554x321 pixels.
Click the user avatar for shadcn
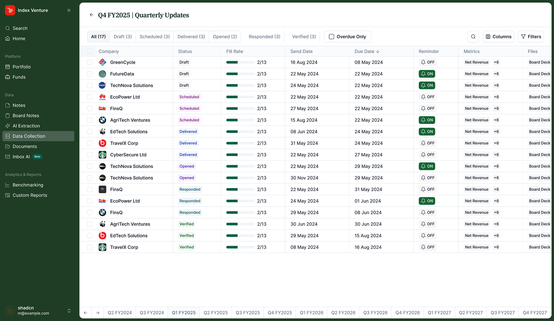pos(10,310)
